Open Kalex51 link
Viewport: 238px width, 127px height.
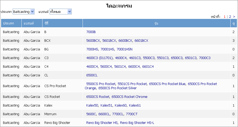(x=106, y=105)
